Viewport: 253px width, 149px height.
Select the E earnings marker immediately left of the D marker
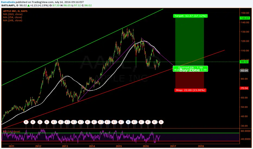tap(121, 122)
